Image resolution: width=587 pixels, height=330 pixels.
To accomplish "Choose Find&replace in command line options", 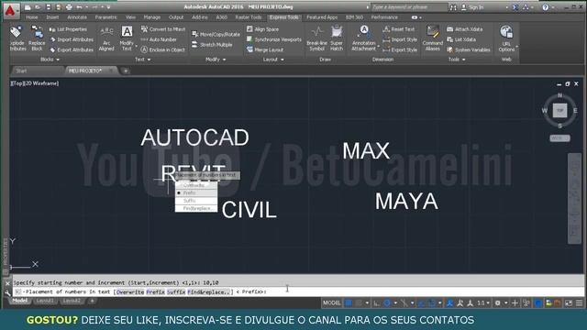I will click(209, 291).
